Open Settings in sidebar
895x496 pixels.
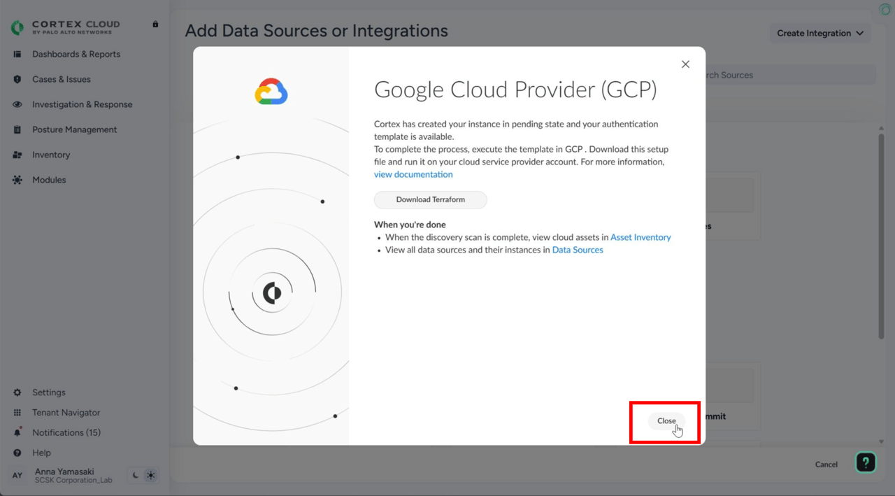coord(49,392)
